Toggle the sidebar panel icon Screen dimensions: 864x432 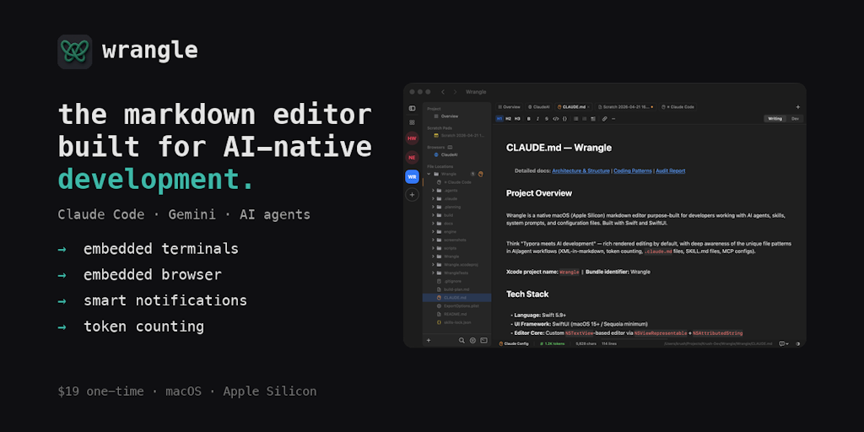[x=412, y=108]
